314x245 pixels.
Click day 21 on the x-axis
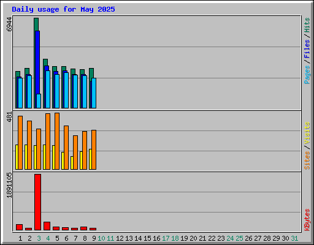coord(202,238)
